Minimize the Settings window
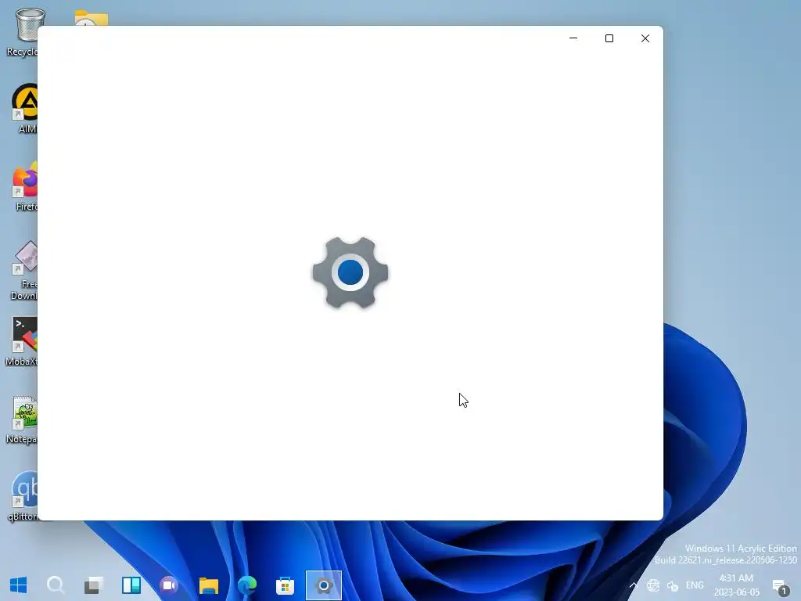Viewport: 801px width, 601px height. pyautogui.click(x=573, y=38)
